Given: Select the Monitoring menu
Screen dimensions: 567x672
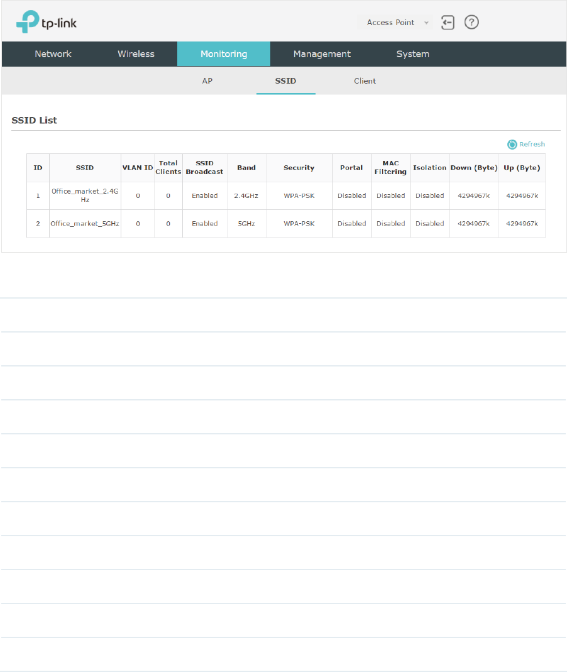Looking at the screenshot, I should click(x=224, y=54).
